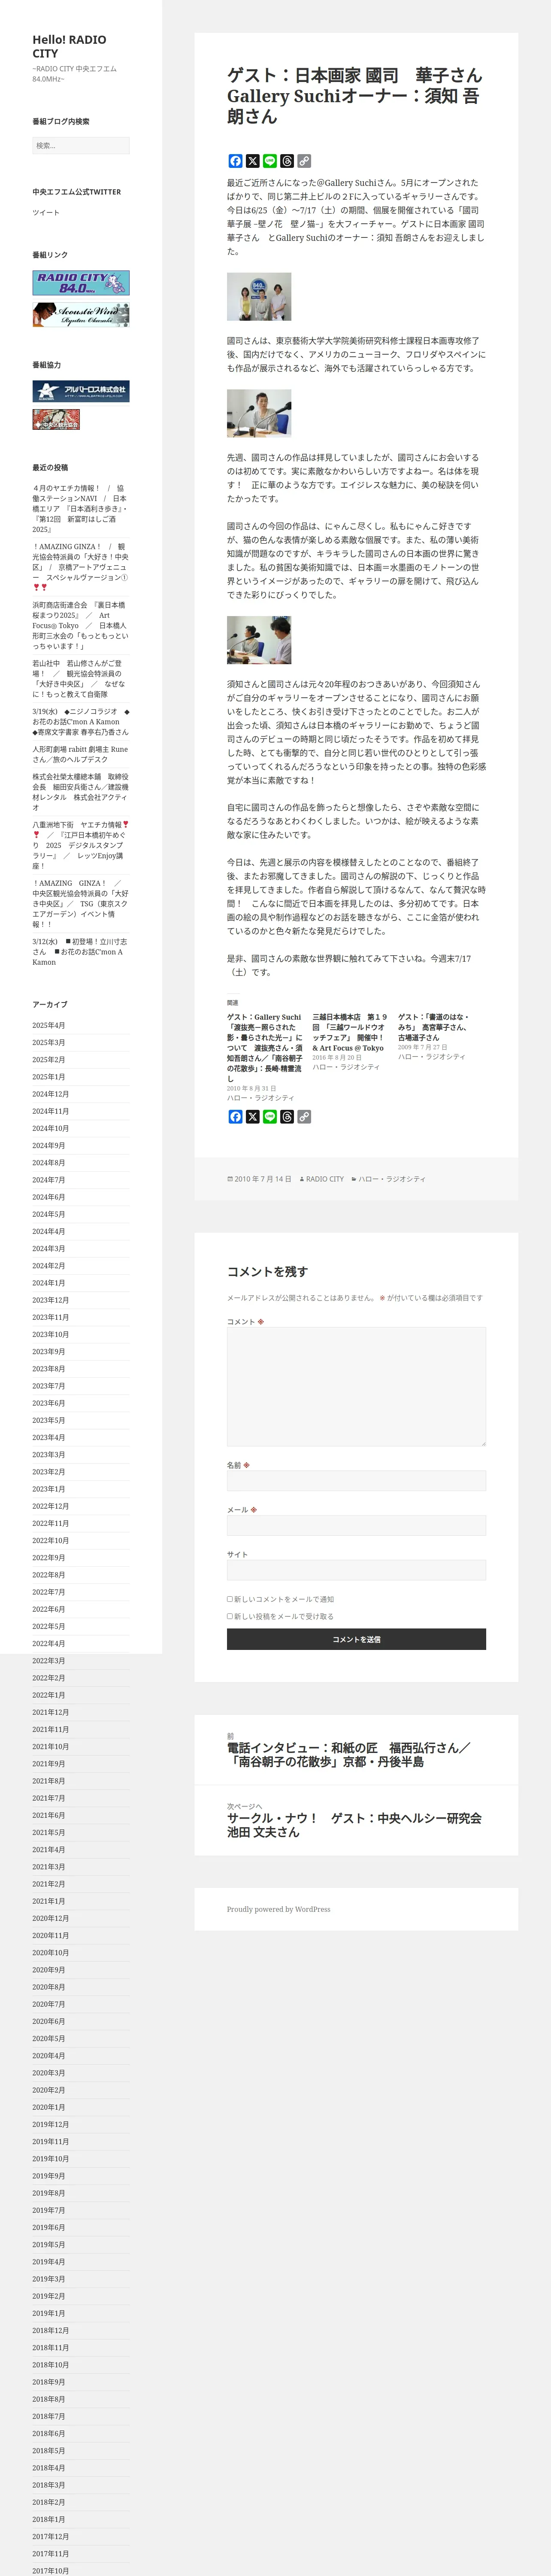This screenshot has width=551, height=2576.
Task: Open the RADIO CITY 84.0 banner link
Action: point(81,283)
